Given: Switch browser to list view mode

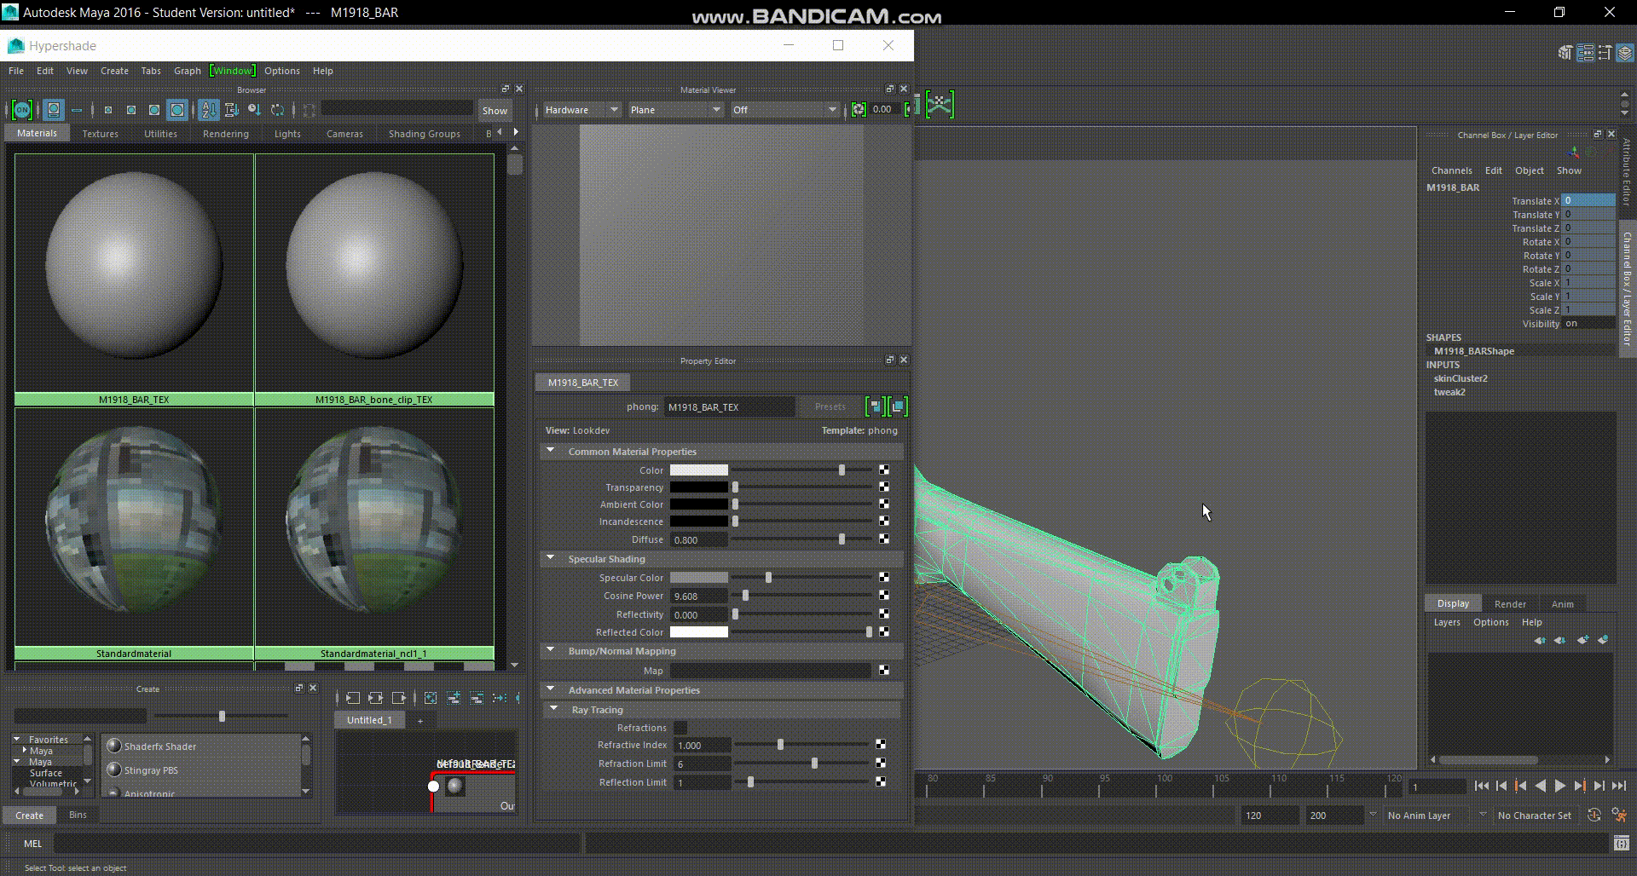Looking at the screenshot, I should (77, 110).
